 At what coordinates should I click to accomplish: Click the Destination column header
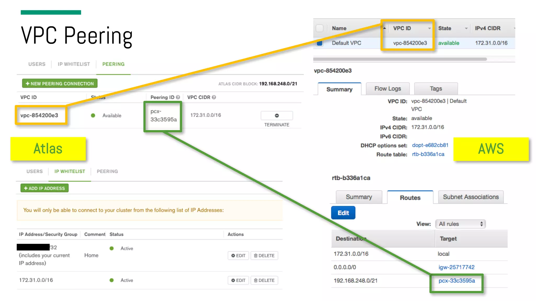tap(351, 239)
